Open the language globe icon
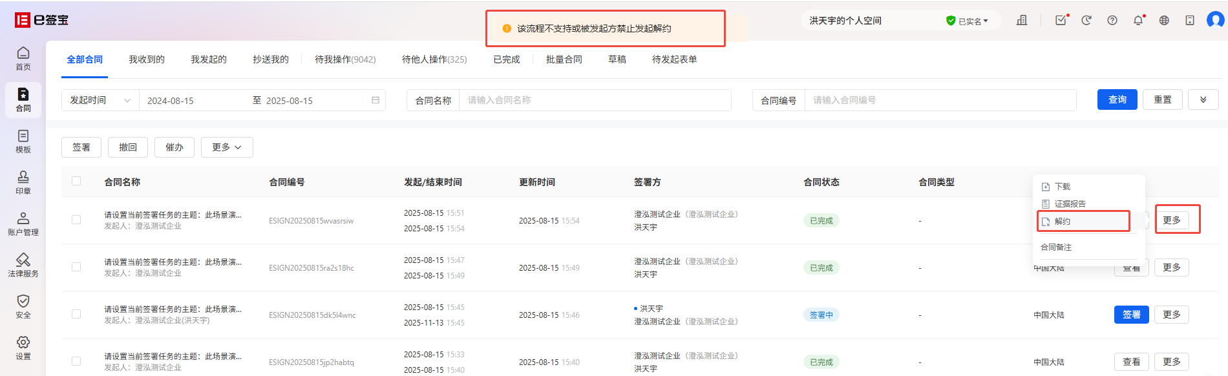This screenshot has width=1228, height=376. click(1164, 21)
